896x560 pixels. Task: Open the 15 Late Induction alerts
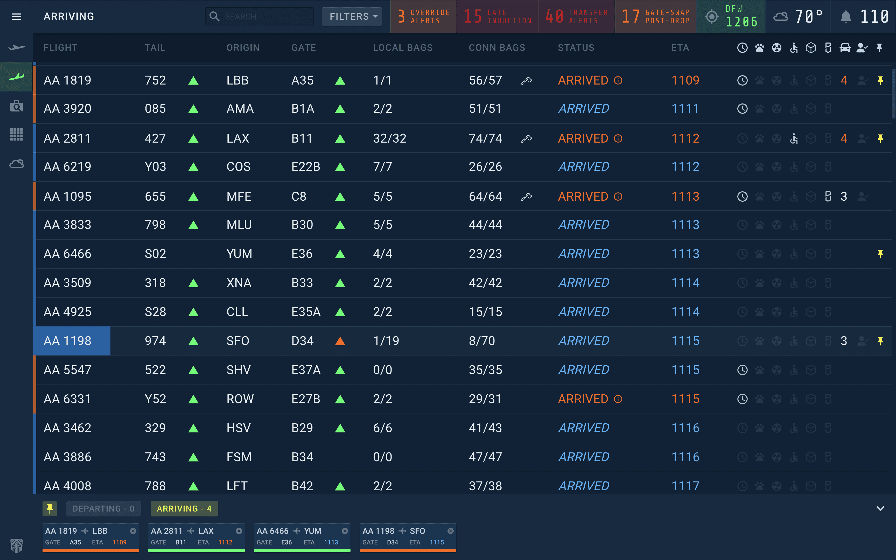[497, 17]
